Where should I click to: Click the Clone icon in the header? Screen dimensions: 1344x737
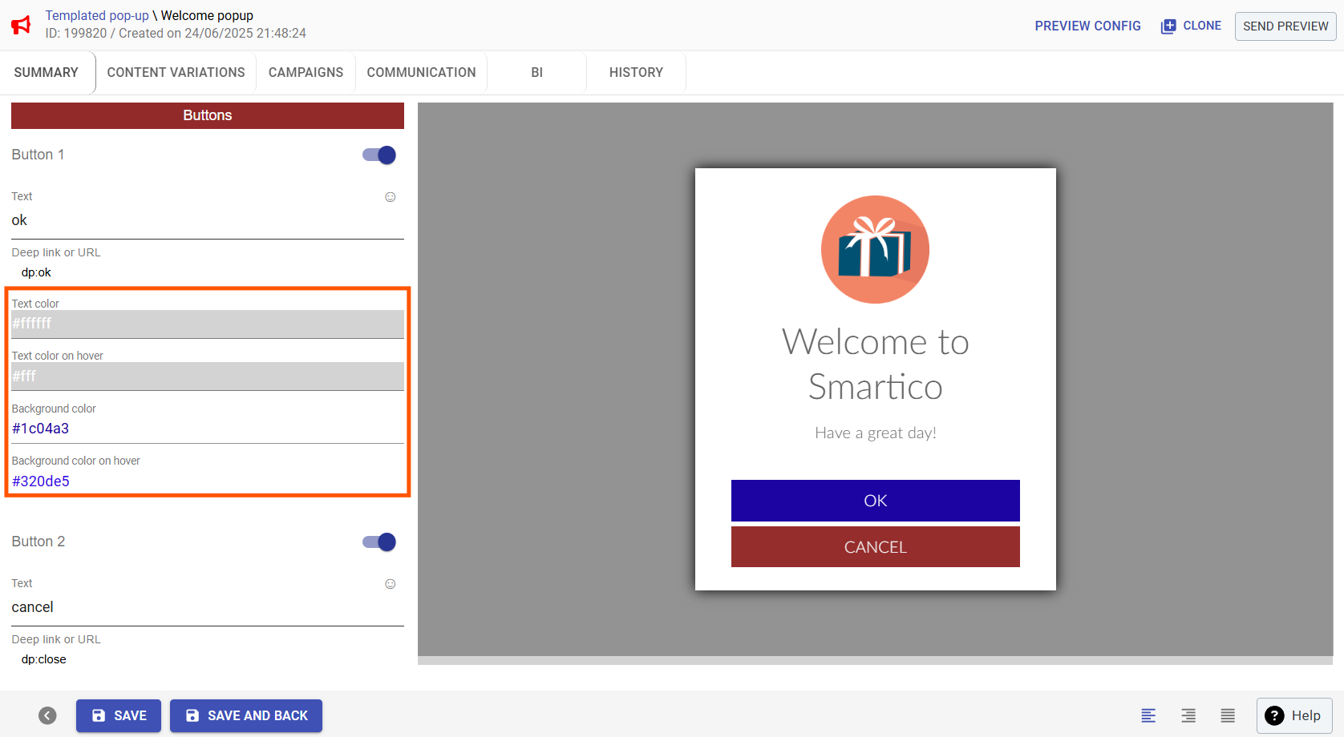1168,26
